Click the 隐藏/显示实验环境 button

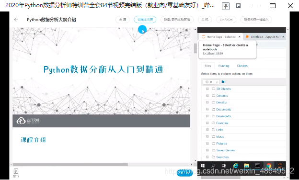(x=177, y=20)
